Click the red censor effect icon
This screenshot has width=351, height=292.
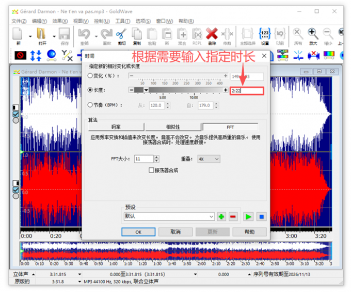(20, 56)
